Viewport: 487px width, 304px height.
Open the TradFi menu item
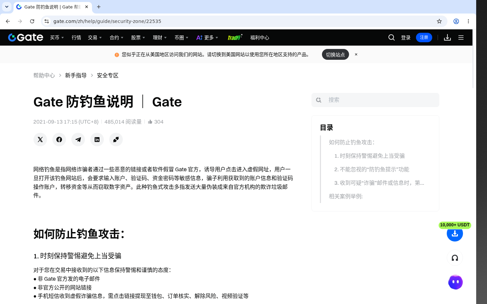click(235, 37)
